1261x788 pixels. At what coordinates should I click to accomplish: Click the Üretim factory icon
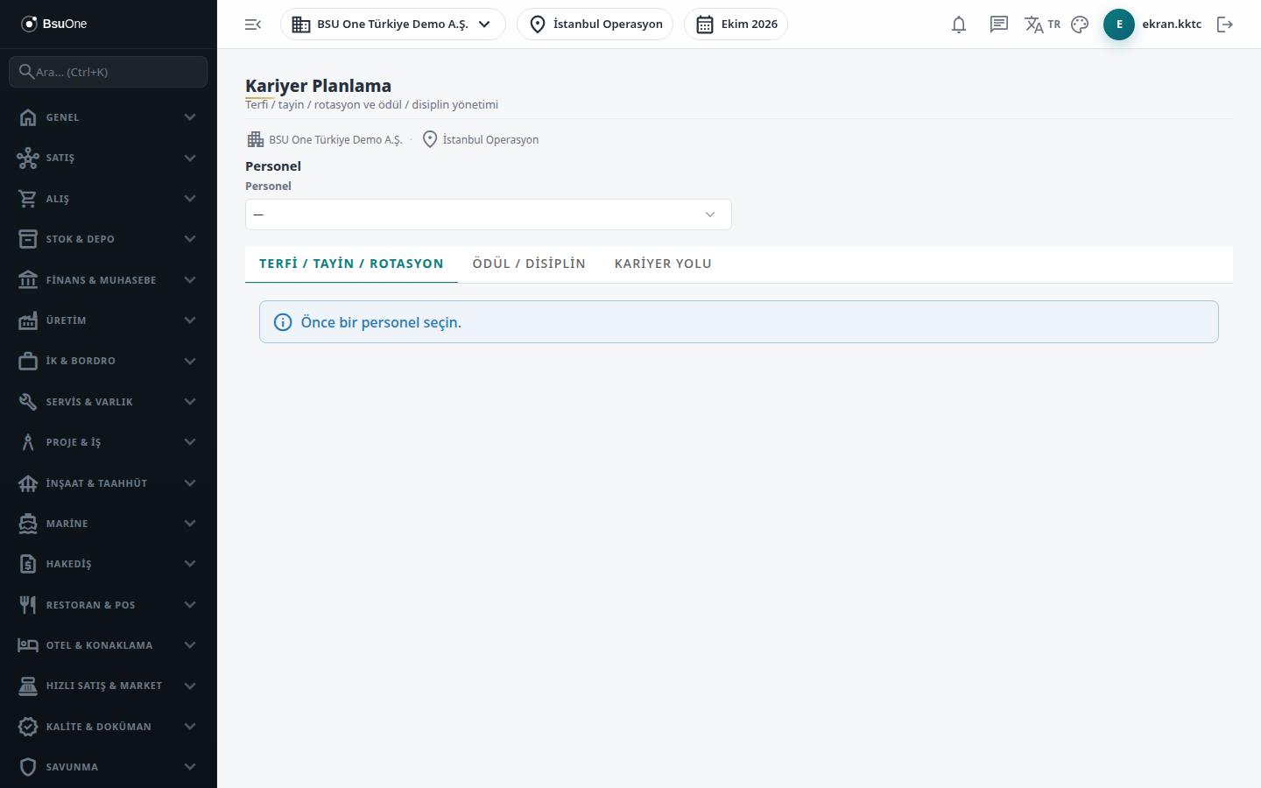point(28,320)
